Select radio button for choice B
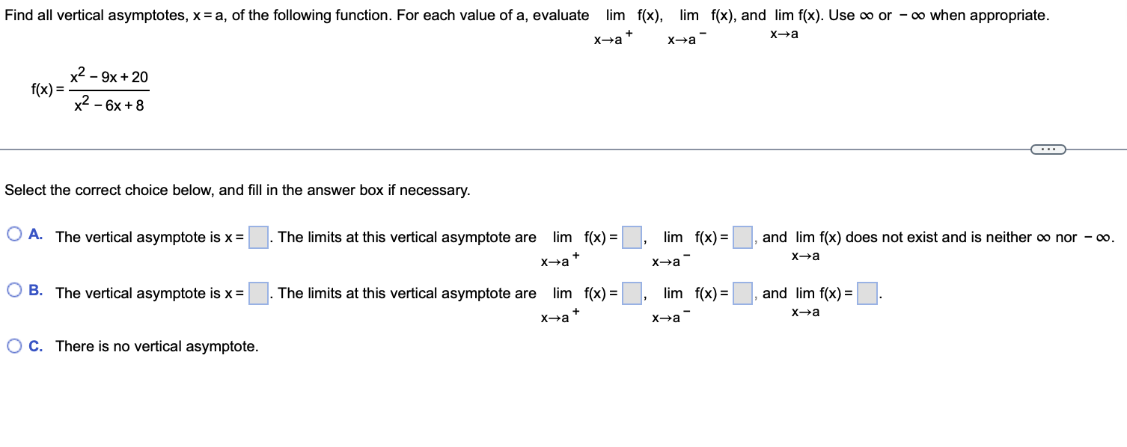This screenshot has width=1127, height=447. [x=14, y=290]
